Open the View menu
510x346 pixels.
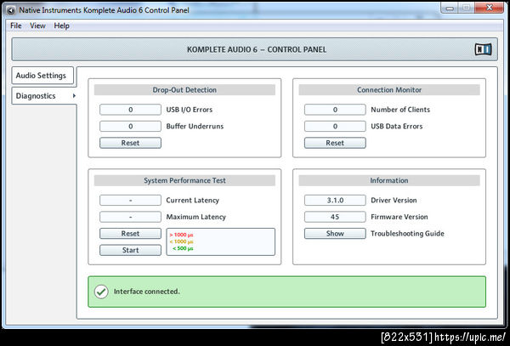click(37, 26)
